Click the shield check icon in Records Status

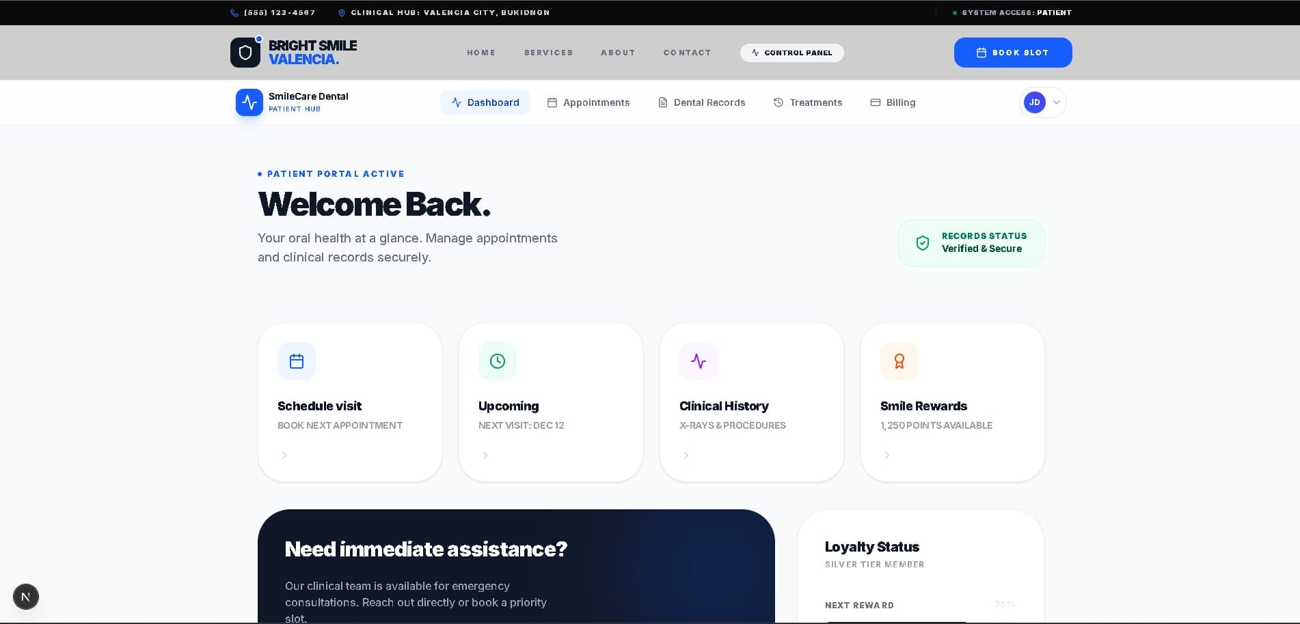click(x=923, y=243)
